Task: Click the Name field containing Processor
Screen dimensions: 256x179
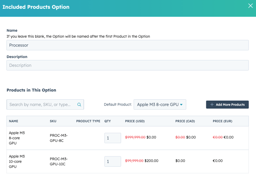Action: [127, 45]
